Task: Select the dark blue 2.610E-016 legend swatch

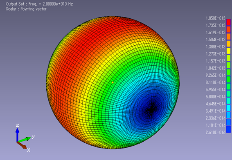Action: tap(228, 129)
